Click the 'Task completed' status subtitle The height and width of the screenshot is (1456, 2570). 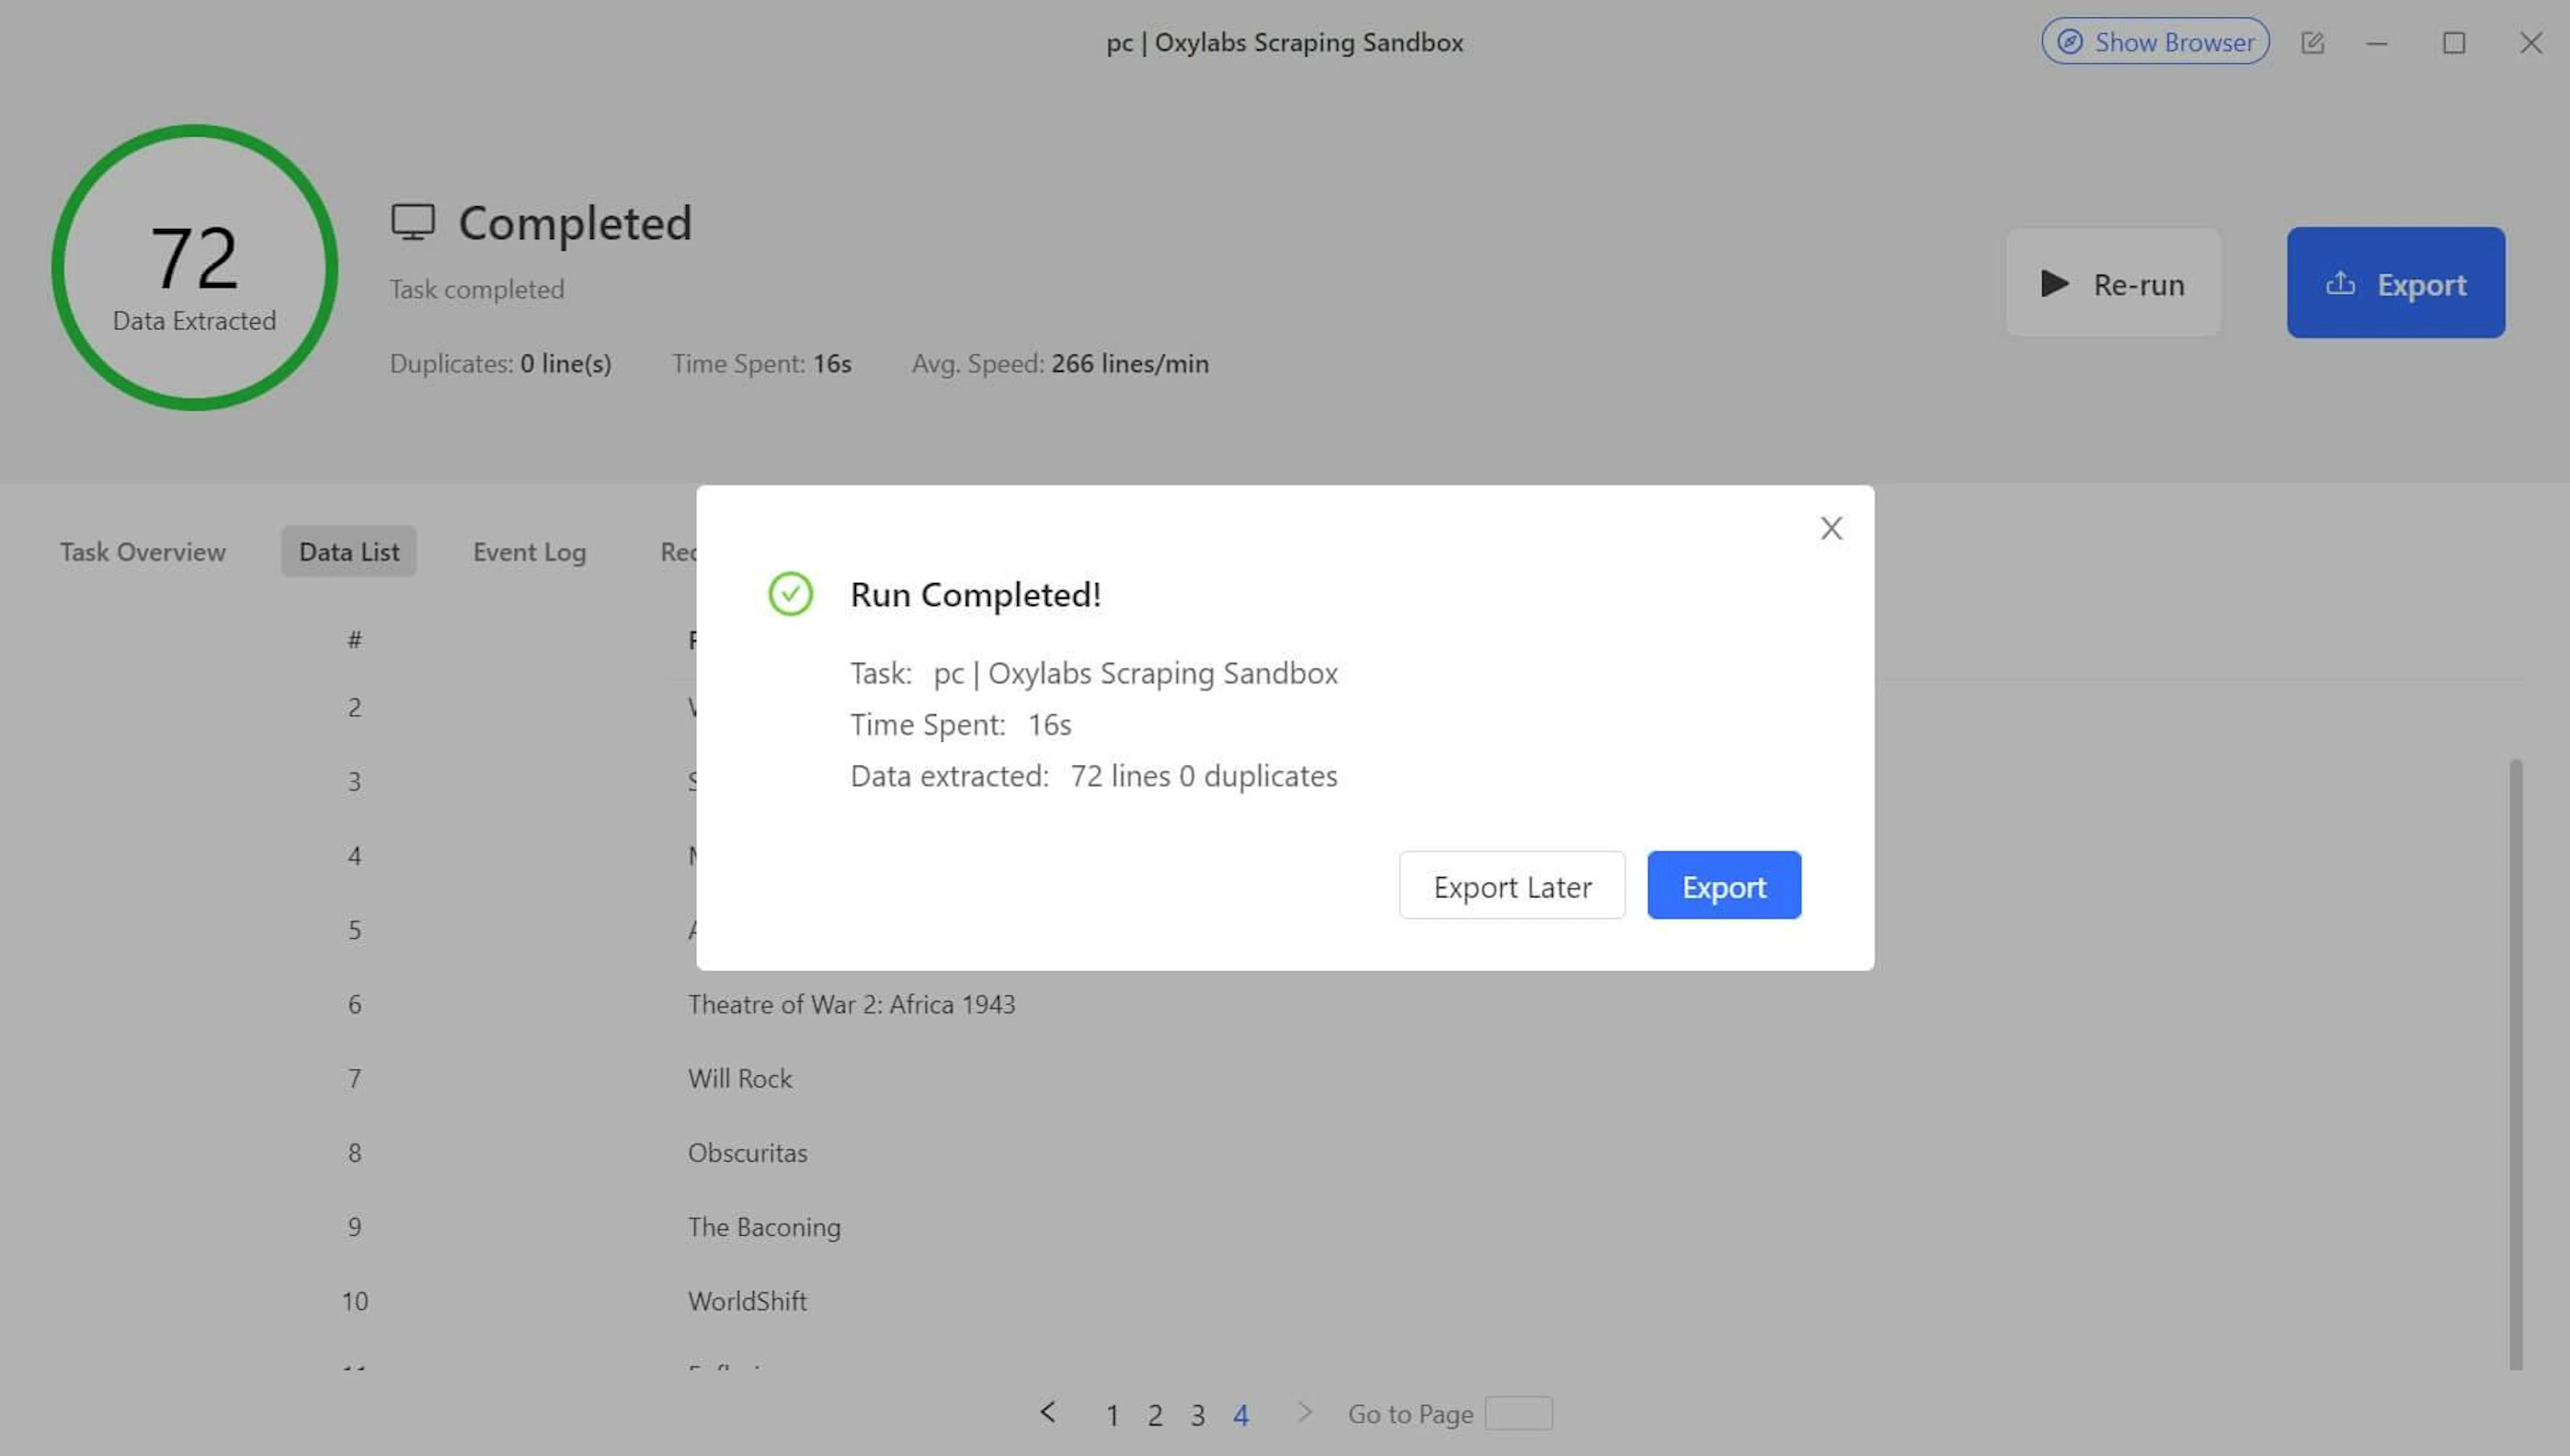tap(477, 290)
